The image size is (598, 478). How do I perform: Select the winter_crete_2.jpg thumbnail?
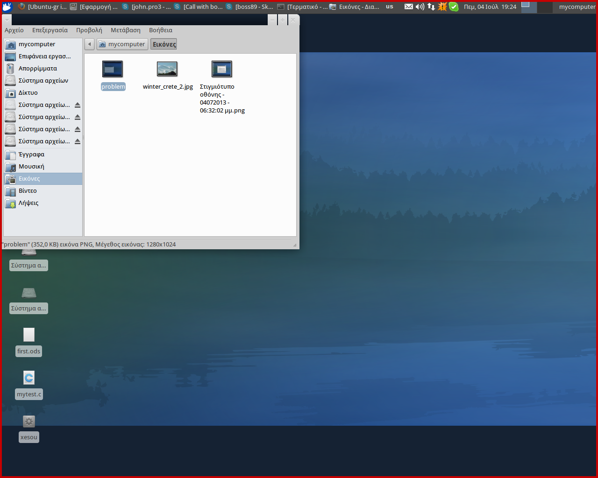point(167,69)
